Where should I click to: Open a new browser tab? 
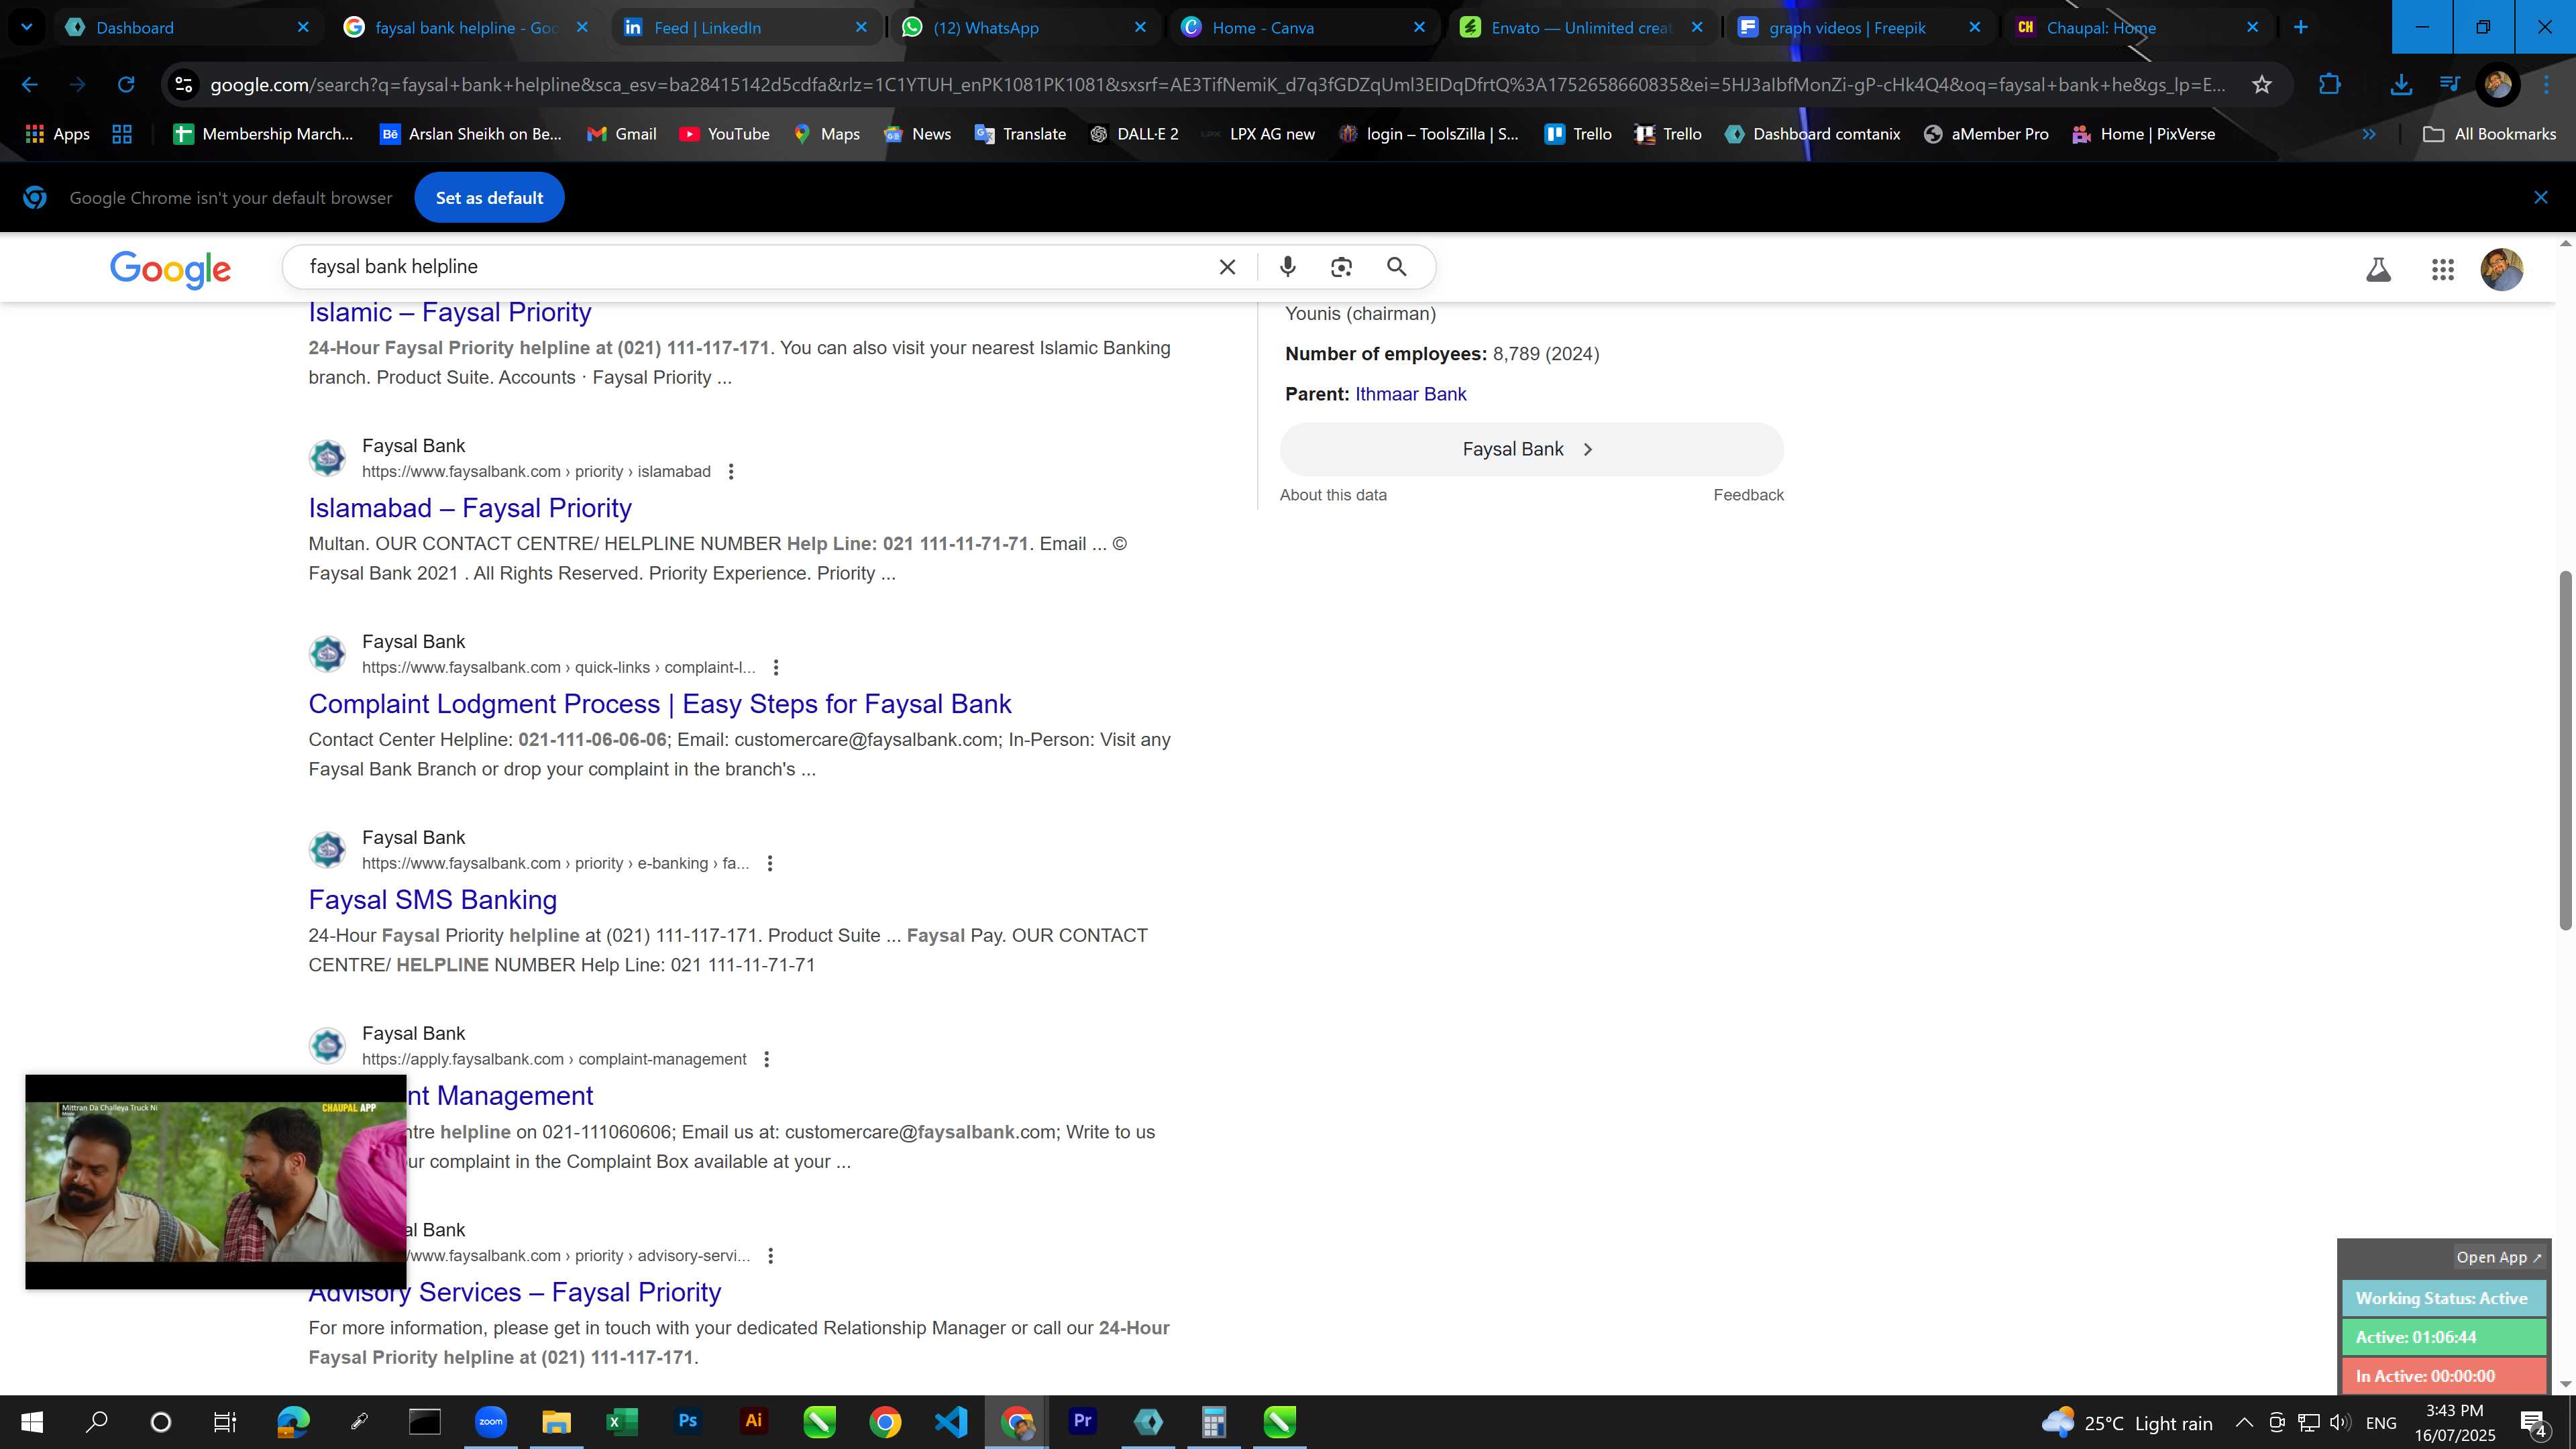point(2300,28)
